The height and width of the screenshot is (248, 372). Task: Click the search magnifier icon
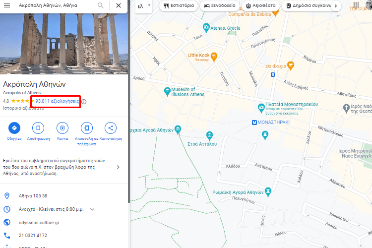click(101, 5)
